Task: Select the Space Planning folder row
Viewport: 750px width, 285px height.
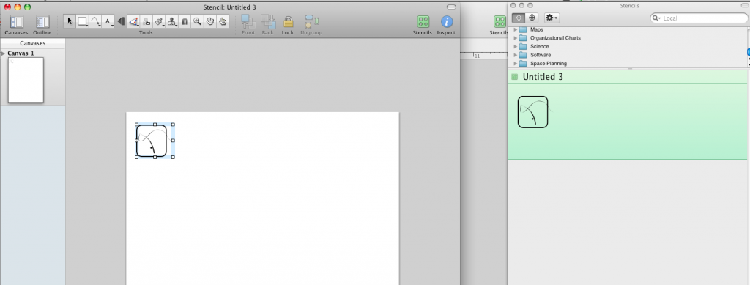Action: pyautogui.click(x=627, y=64)
